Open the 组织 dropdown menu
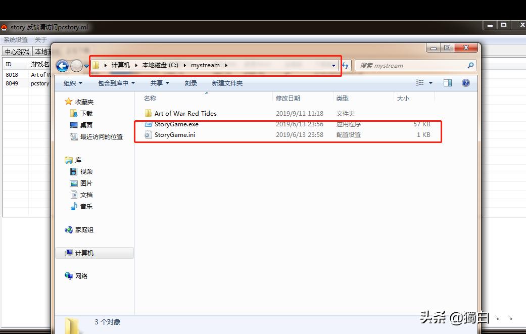 click(73, 83)
